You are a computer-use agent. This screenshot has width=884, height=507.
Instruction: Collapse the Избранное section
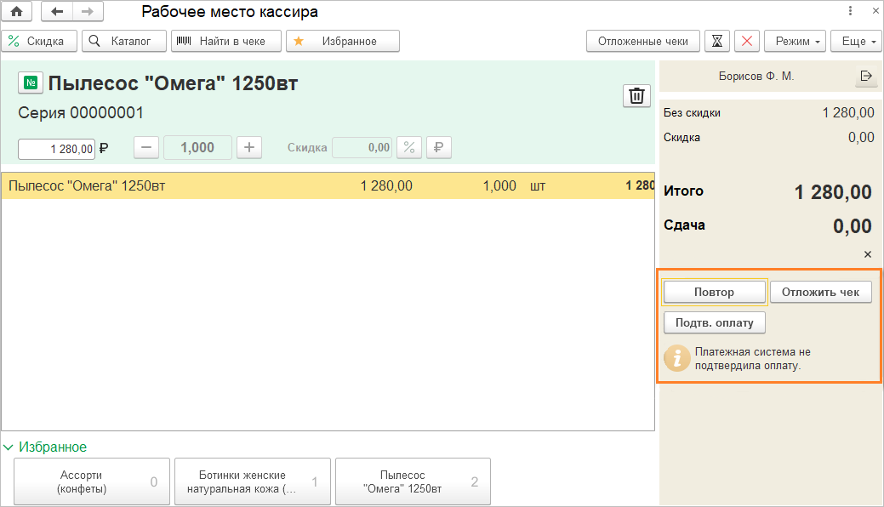9,446
